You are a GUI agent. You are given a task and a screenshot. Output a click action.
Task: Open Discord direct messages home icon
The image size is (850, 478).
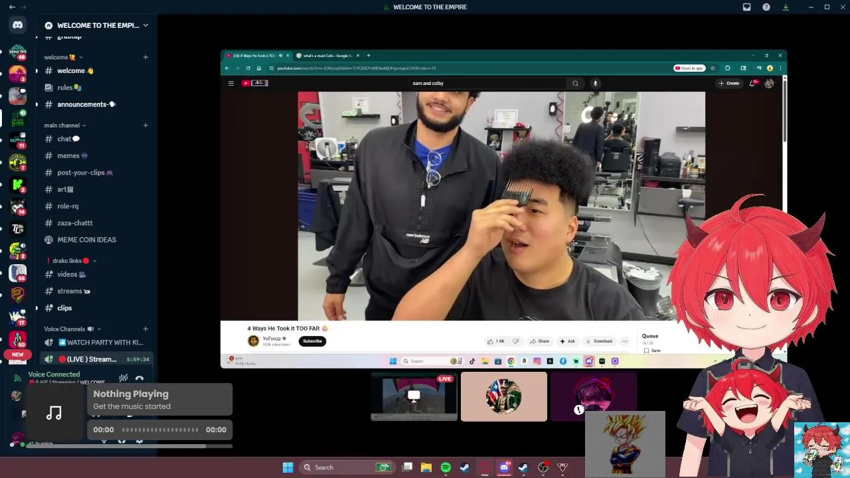coord(18,25)
